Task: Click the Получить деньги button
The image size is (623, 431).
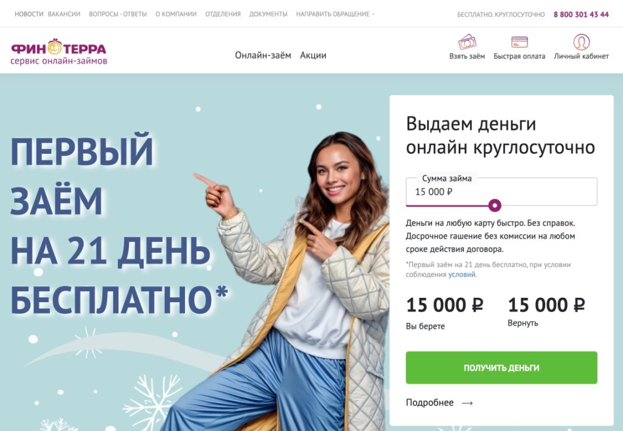Action: (x=501, y=368)
